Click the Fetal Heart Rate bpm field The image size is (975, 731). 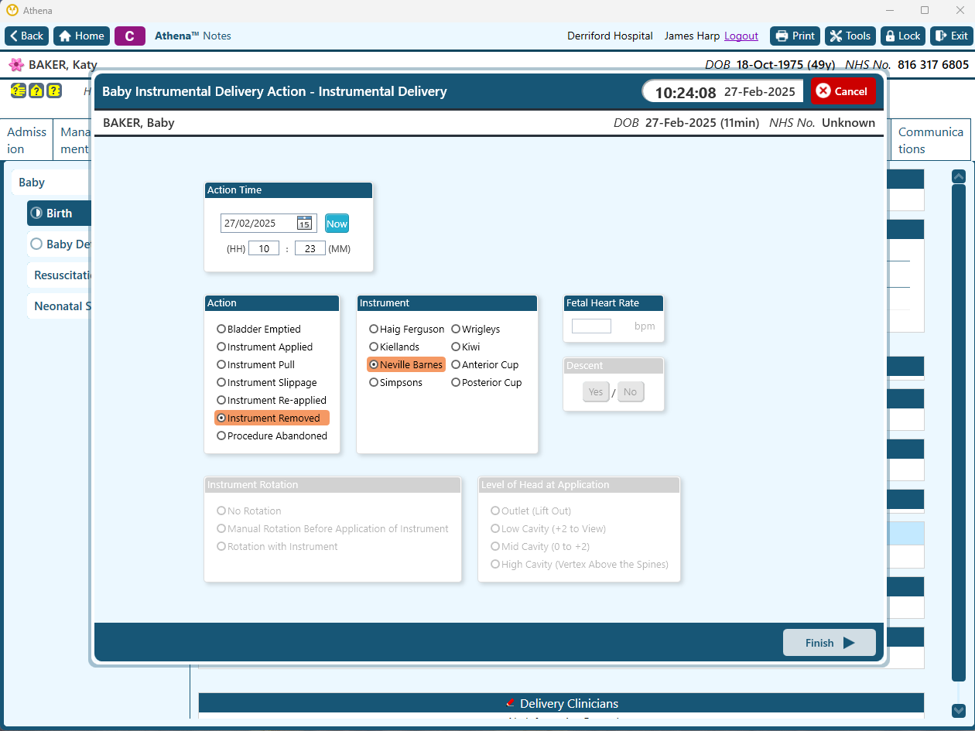click(x=591, y=326)
